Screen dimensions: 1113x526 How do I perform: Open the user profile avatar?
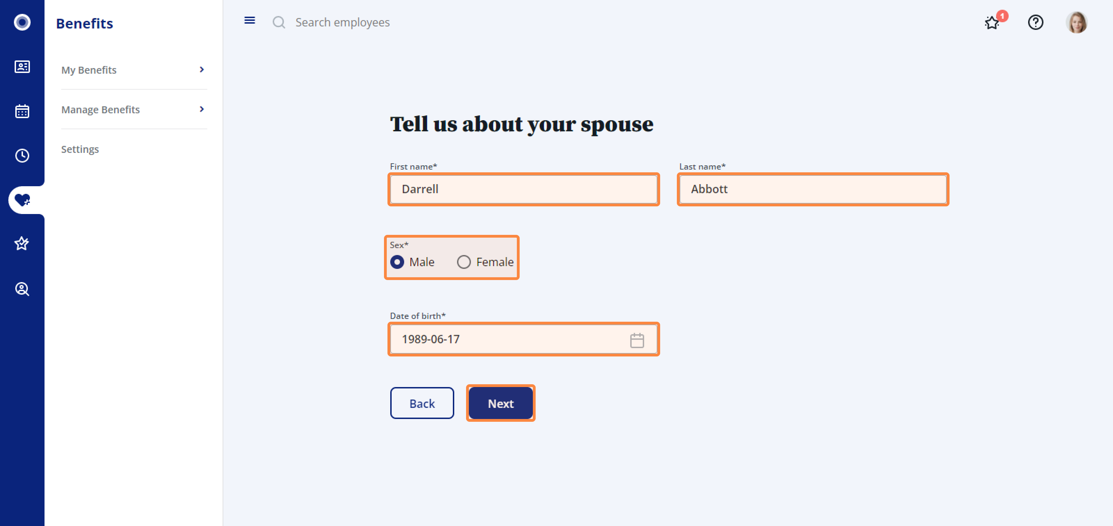point(1076,23)
